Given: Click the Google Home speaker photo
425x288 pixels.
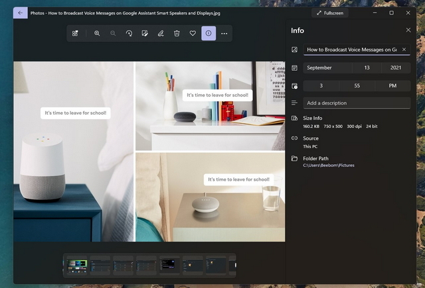Looking at the screenshot, I should [x=149, y=152].
